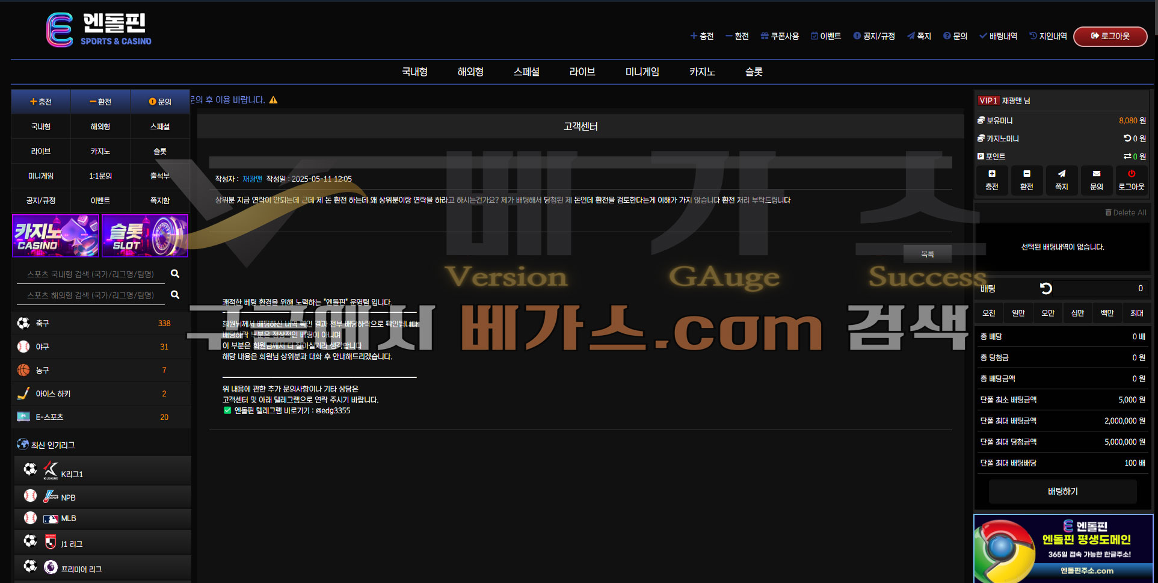Open 출석부 in the left sidebar grid
Screen dimensions: 1158x583
pos(160,176)
